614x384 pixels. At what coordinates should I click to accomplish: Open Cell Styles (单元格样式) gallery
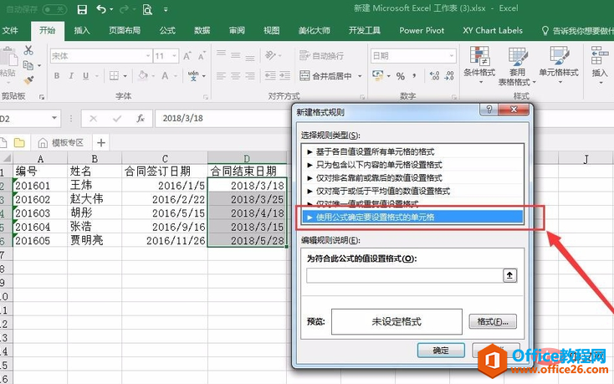559,64
